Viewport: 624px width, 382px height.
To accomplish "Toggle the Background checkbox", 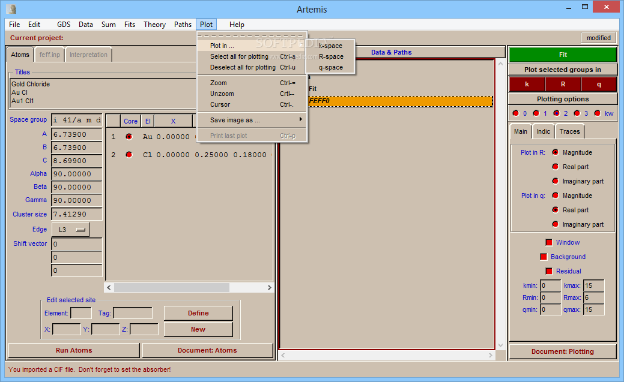I will click(x=544, y=257).
